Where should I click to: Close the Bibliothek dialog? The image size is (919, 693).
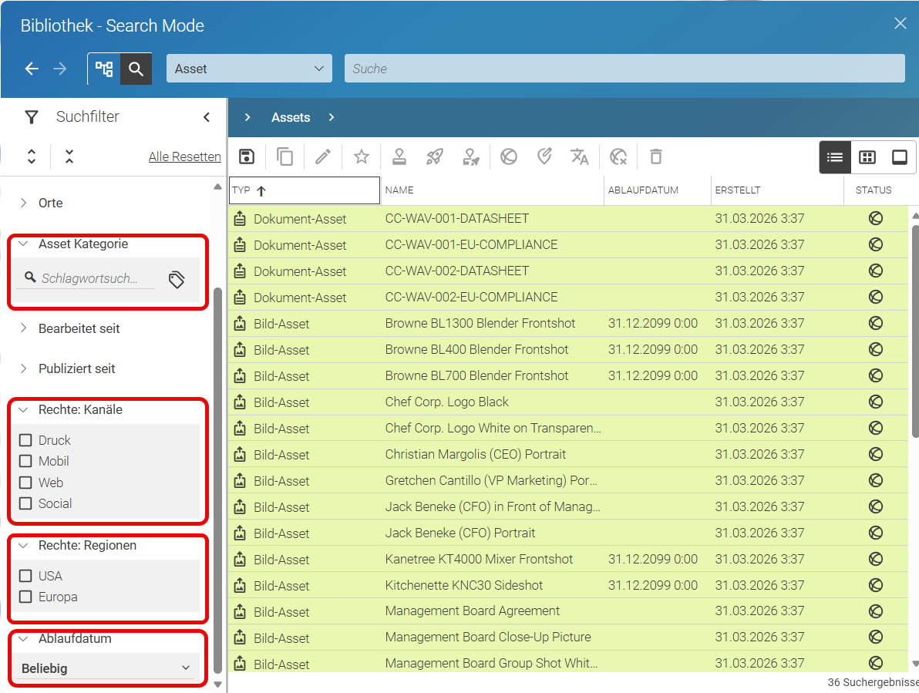(x=900, y=23)
